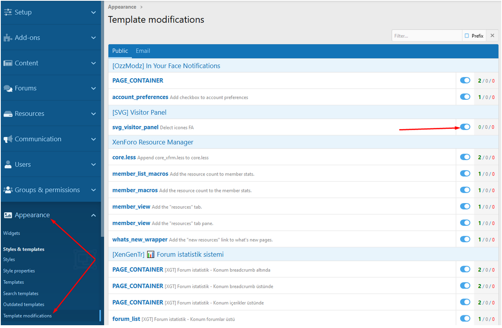
Task: Click the Forums speech bubbles icon
Action: 8,89
